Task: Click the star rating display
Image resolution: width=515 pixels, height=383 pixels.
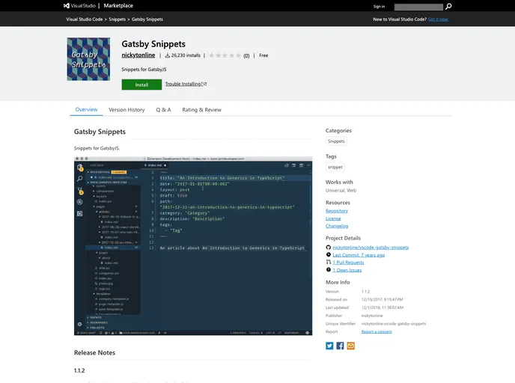Action: coord(225,55)
